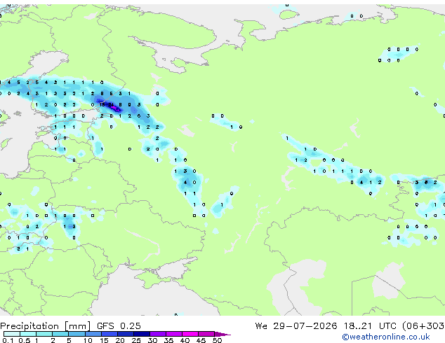Click the legend label '0.5'
Viewport: 445px width, 343px height.
(x=25, y=340)
